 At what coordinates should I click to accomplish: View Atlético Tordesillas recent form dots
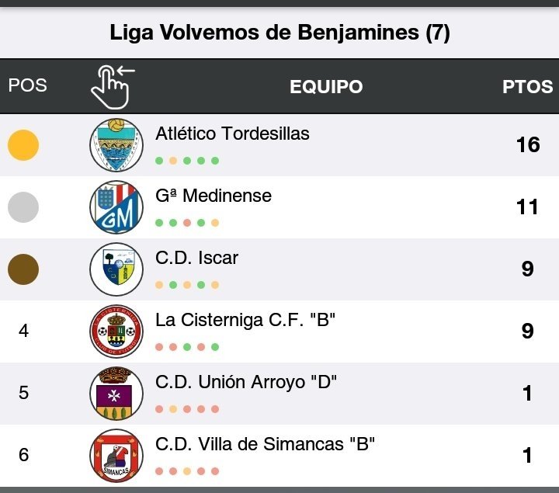[187, 161]
